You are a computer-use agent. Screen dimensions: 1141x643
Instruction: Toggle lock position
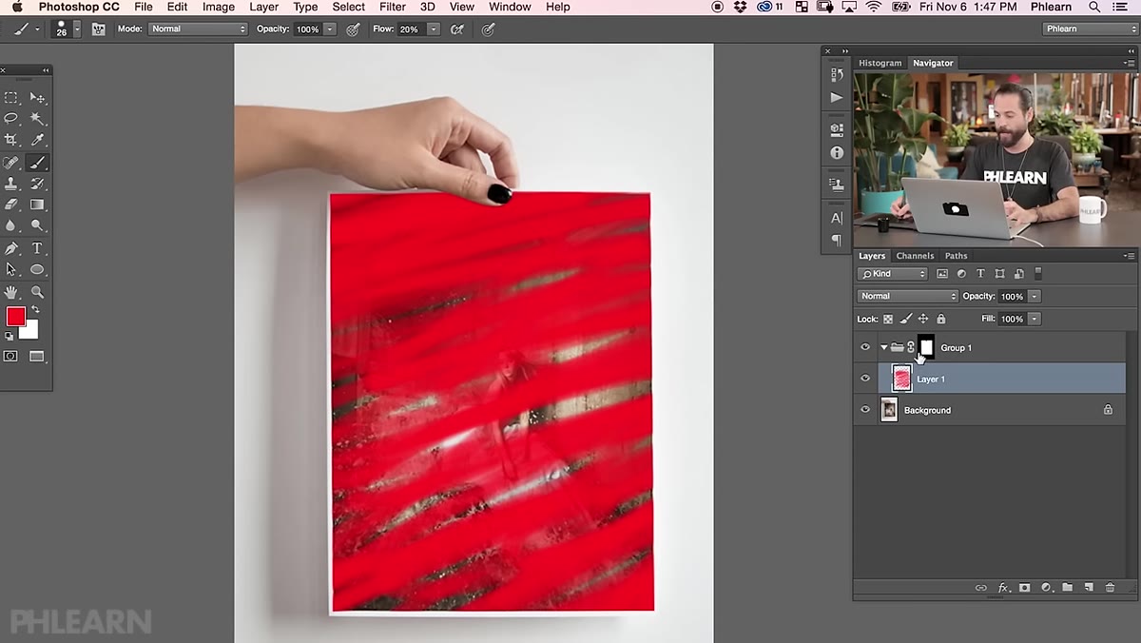(x=923, y=320)
